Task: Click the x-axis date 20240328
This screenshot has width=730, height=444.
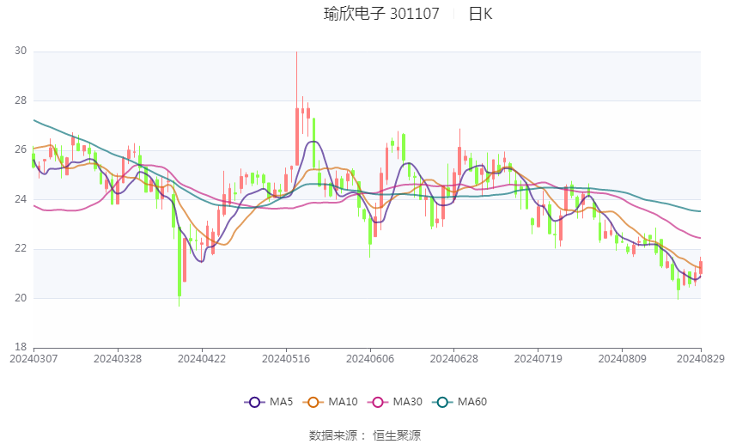Action: coord(118,359)
